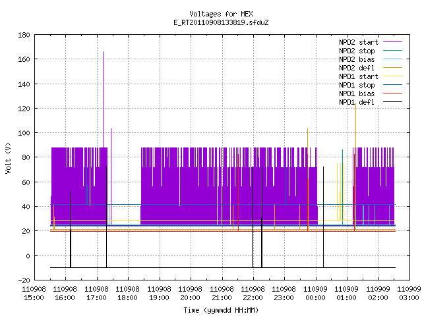Click the black spike just after 16:00
This screenshot has height=316, width=422.
pyautogui.click(x=71, y=230)
